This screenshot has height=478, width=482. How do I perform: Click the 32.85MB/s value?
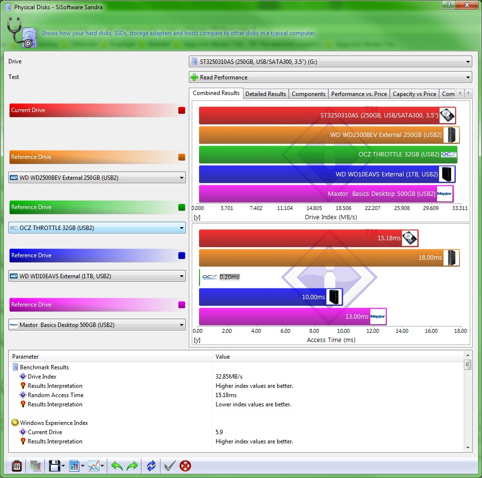tap(229, 376)
